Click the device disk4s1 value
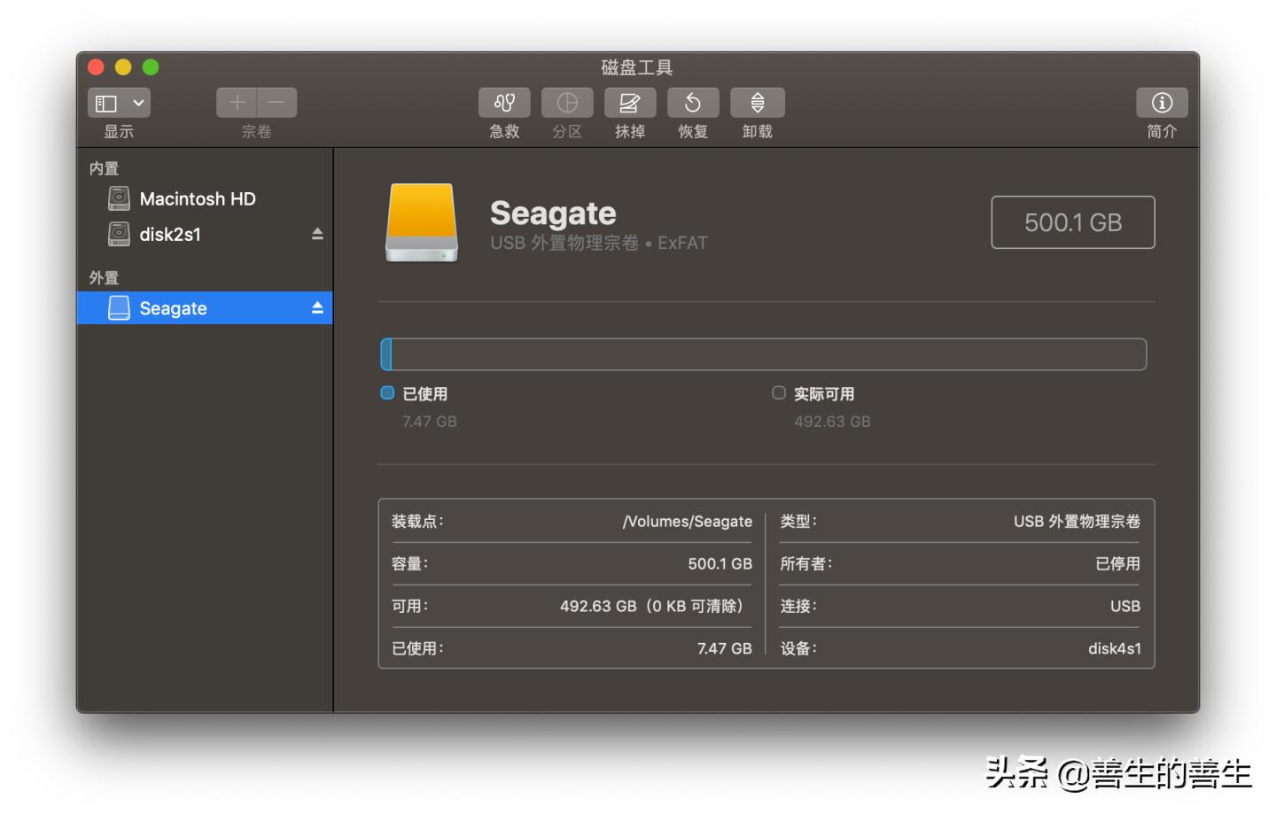The width and height of the screenshot is (1276, 814). coord(1115,648)
